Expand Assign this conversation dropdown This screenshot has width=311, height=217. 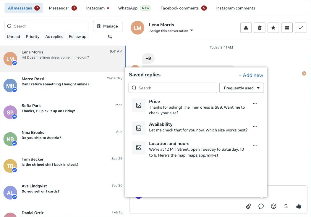coord(171,31)
